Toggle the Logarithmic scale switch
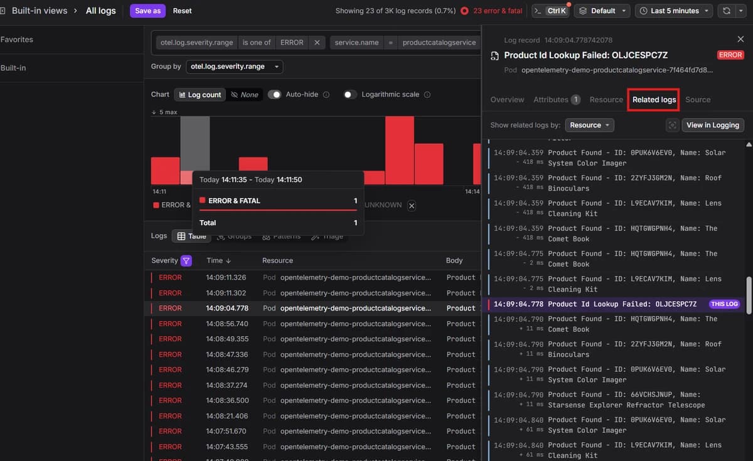Screen dimensions: 753x461 click(350, 95)
